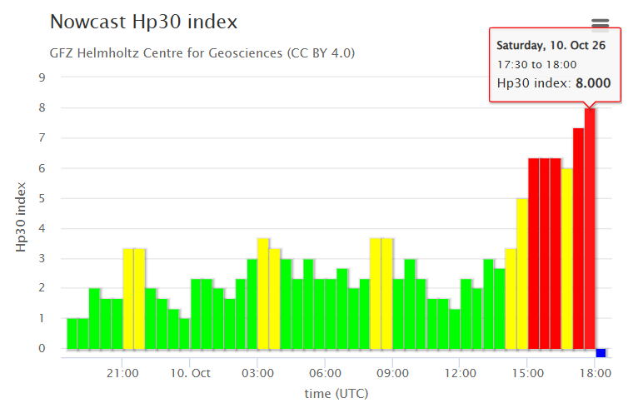
Task: Click the small blue square marker near 18:00
Action: click(601, 353)
